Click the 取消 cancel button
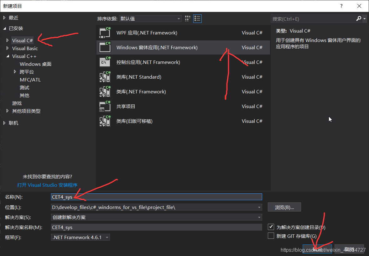Viewport: 369px width, 256px height. (x=349, y=249)
